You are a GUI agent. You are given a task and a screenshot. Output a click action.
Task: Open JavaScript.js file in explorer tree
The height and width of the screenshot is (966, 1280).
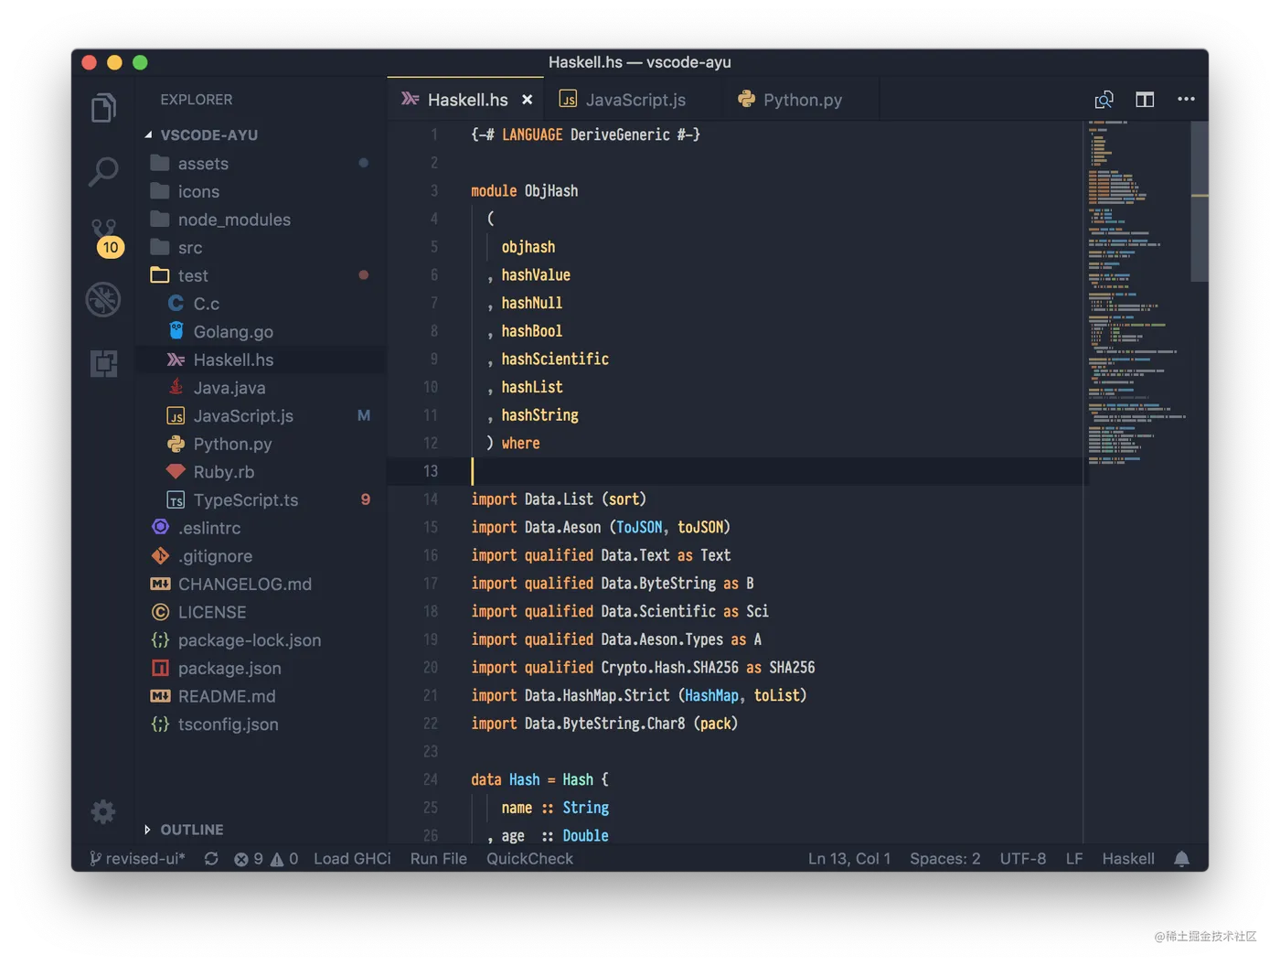coord(261,416)
